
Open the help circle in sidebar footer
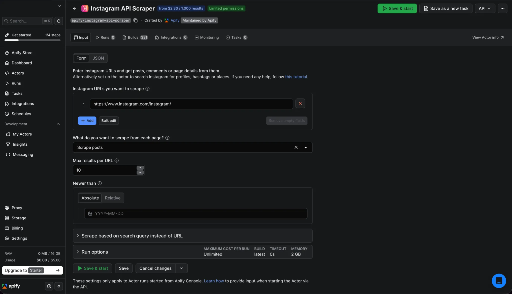[49, 286]
